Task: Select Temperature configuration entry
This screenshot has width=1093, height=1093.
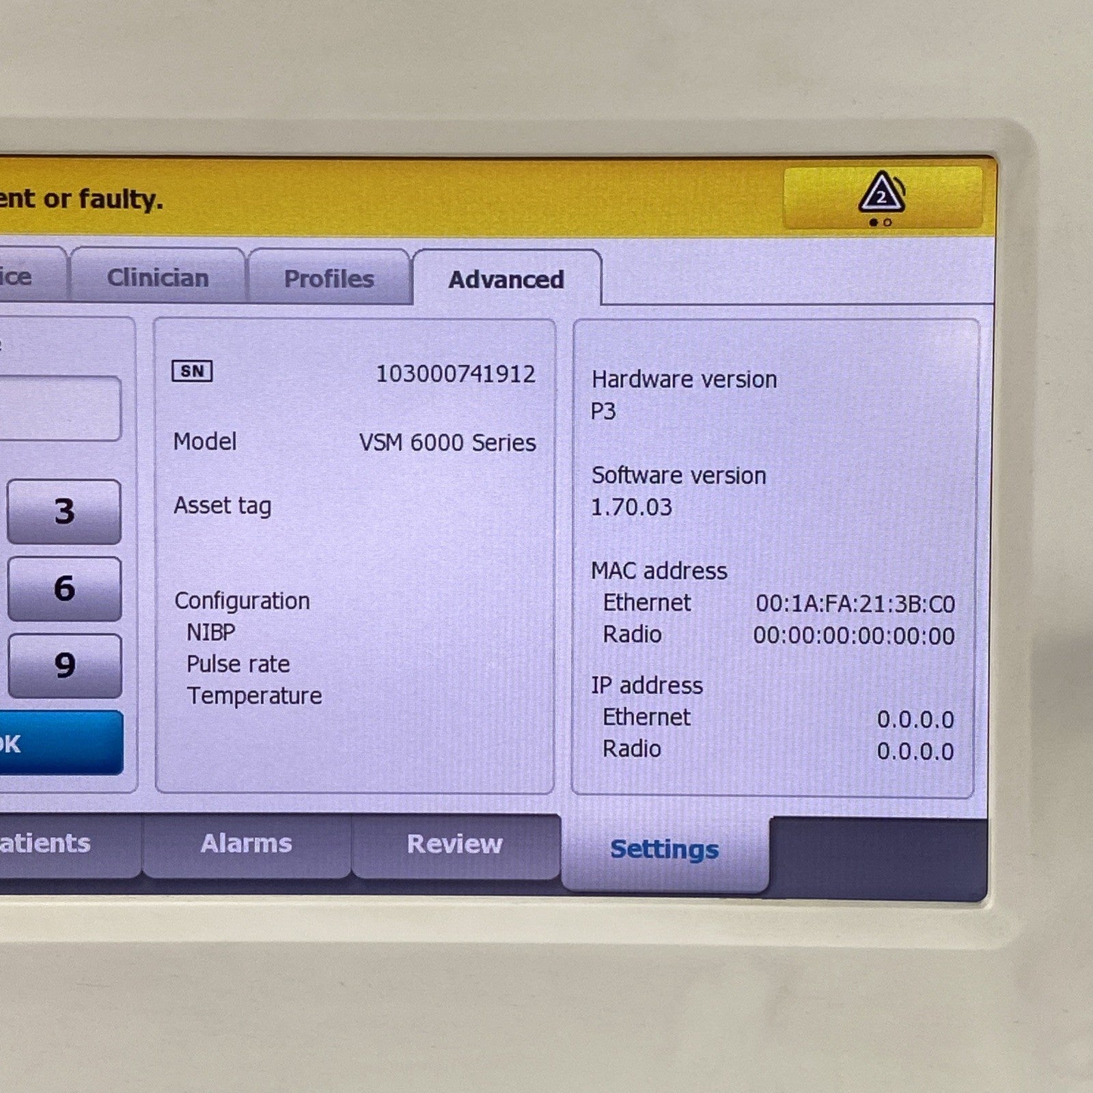Action: point(254,696)
